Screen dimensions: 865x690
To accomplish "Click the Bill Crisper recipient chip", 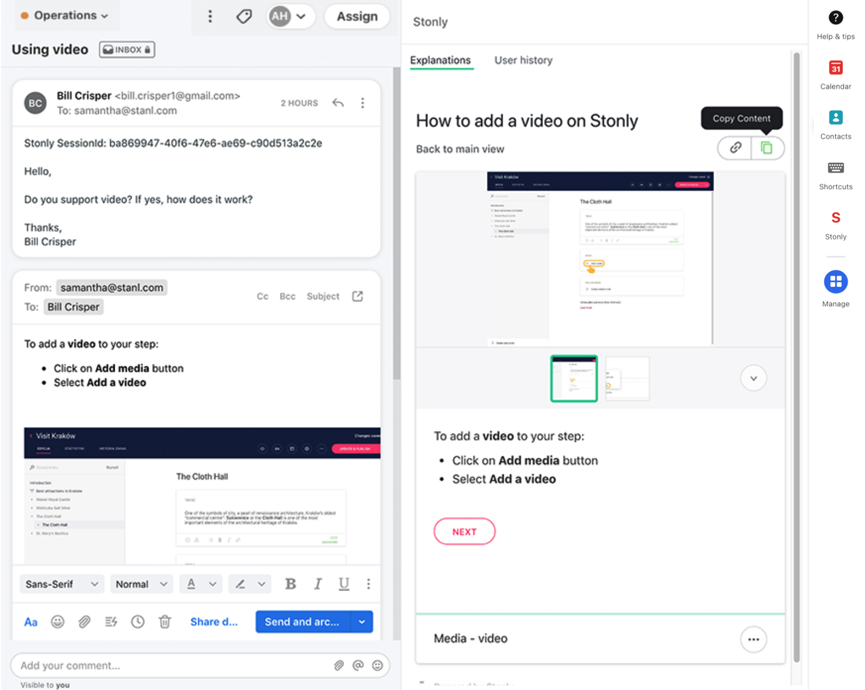I will pyautogui.click(x=73, y=307).
